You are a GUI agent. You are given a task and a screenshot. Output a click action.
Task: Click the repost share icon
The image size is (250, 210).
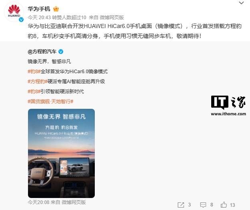pyautogui.click(x=181, y=205)
